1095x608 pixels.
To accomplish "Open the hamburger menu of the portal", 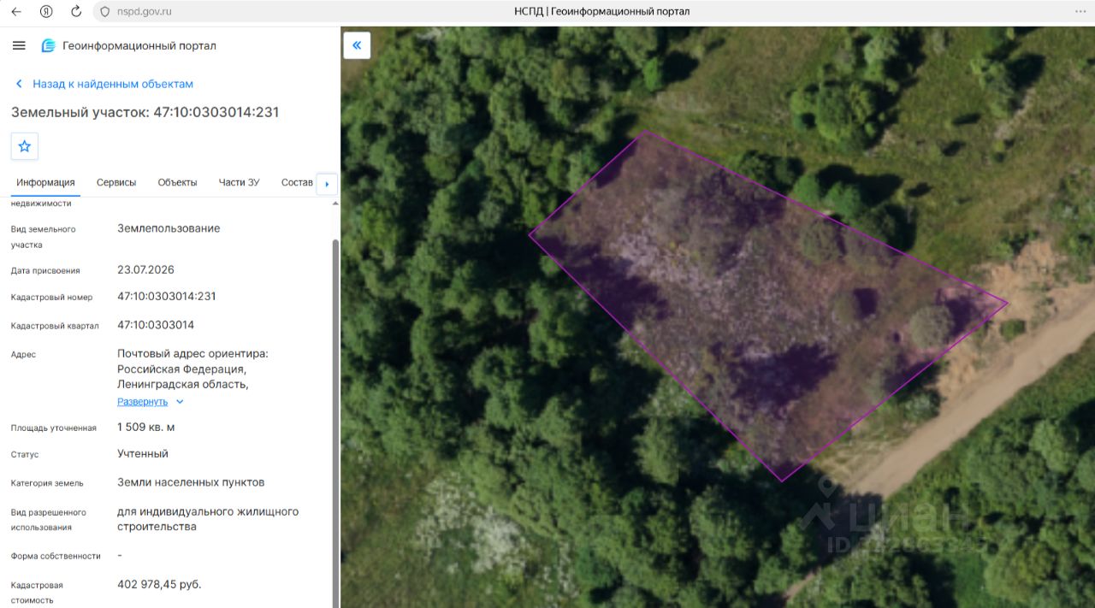I will pos(19,45).
